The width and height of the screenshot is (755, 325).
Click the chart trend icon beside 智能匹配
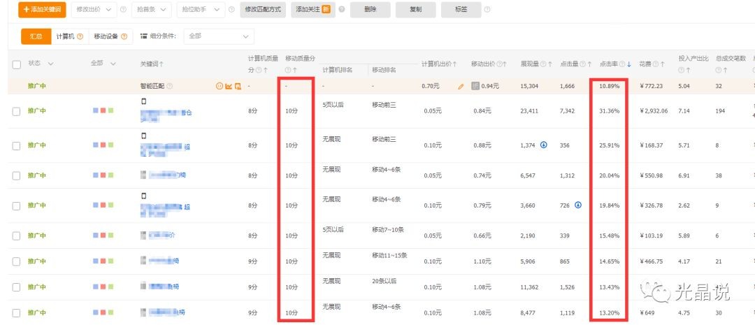(229, 87)
